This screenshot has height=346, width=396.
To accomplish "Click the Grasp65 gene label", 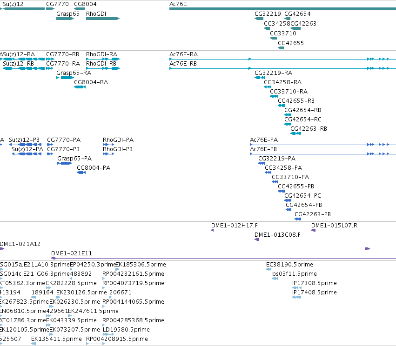I will tap(67, 14).
